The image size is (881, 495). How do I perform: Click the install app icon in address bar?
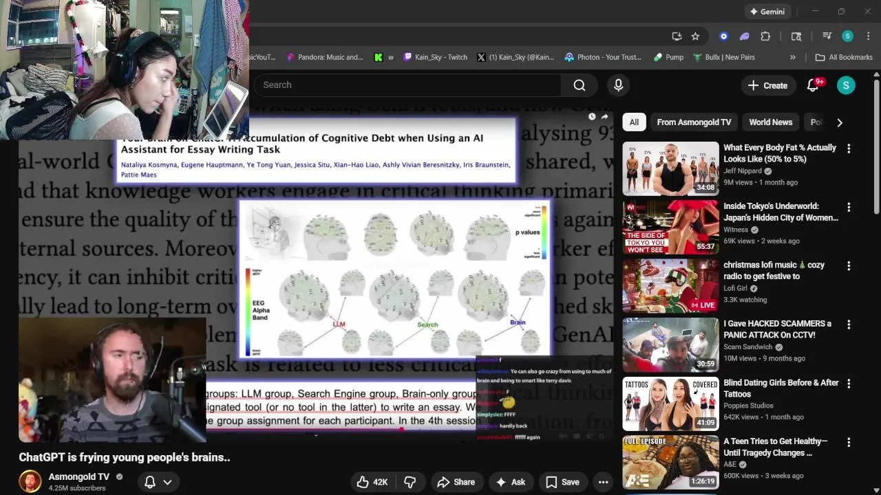tap(677, 36)
